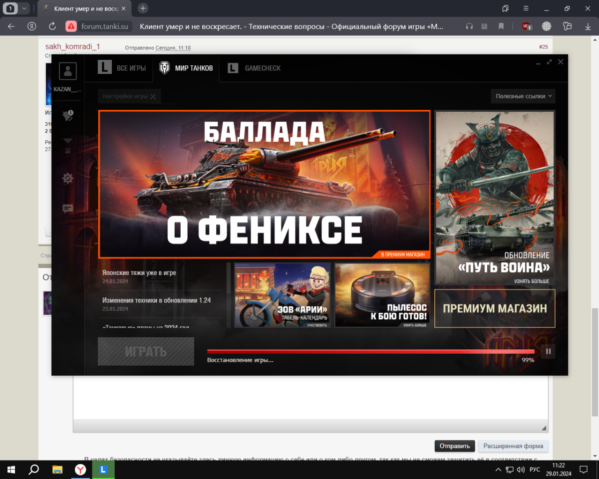
Task: Open post number #25 link
Action: tap(543, 47)
